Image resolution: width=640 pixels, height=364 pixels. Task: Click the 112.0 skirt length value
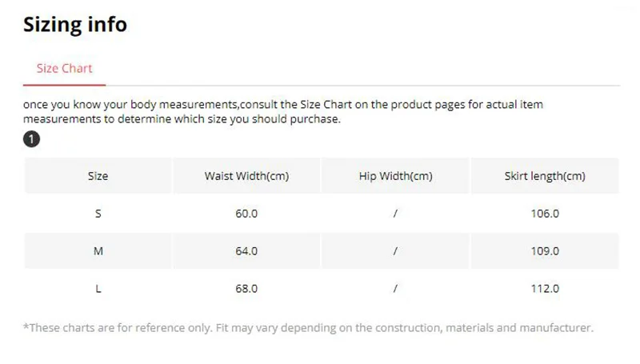pos(544,289)
